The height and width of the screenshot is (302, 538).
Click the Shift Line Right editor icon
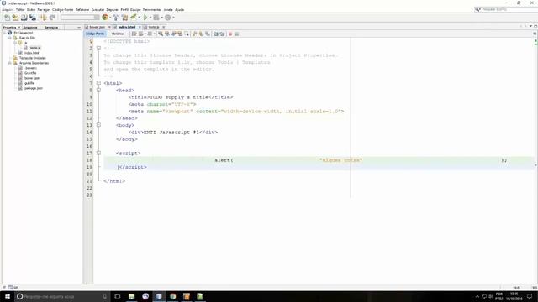pyautogui.click(x=222, y=34)
